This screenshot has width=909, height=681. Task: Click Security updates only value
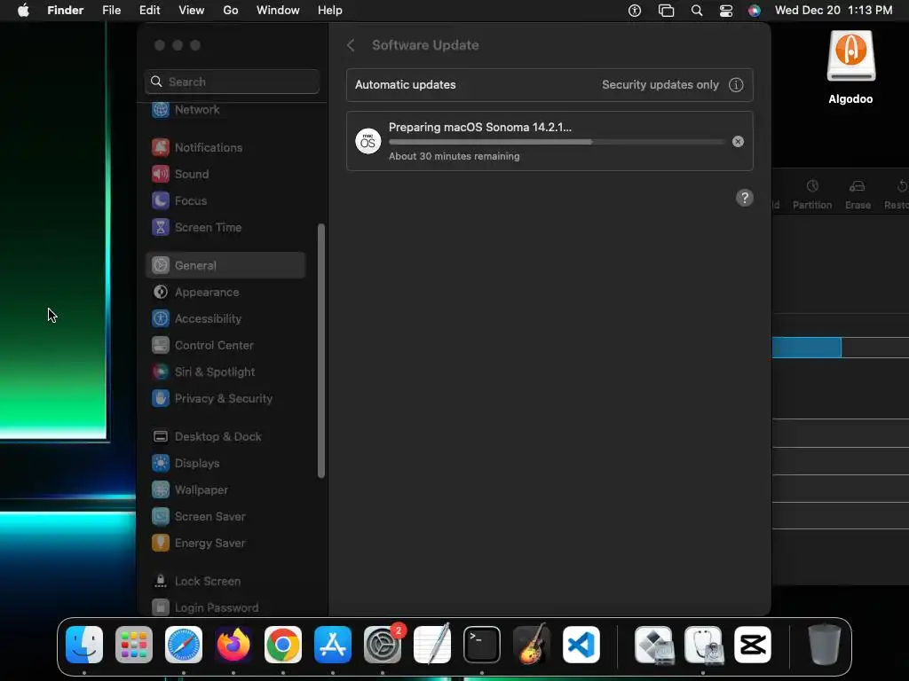pos(660,84)
